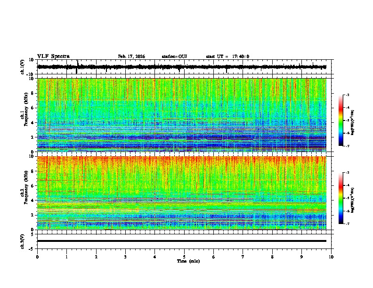This screenshot has width=373, height=288.
Task: Click the ch.2 colorbar log(PSD) units label
Action: [353, 200]
